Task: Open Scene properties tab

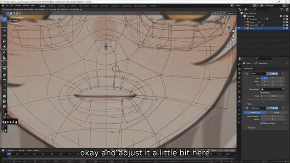Action: [x=239, y=82]
